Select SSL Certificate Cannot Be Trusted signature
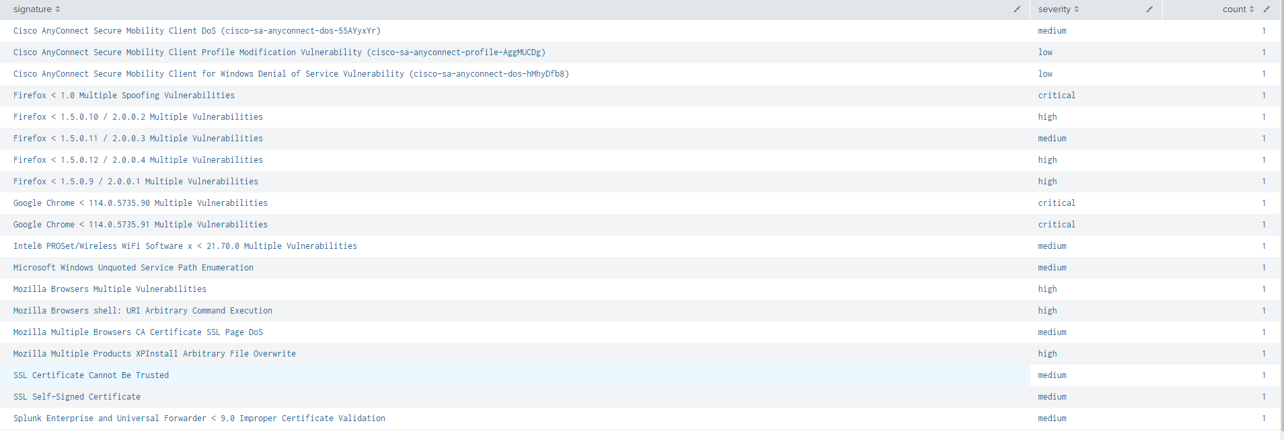 click(x=91, y=375)
